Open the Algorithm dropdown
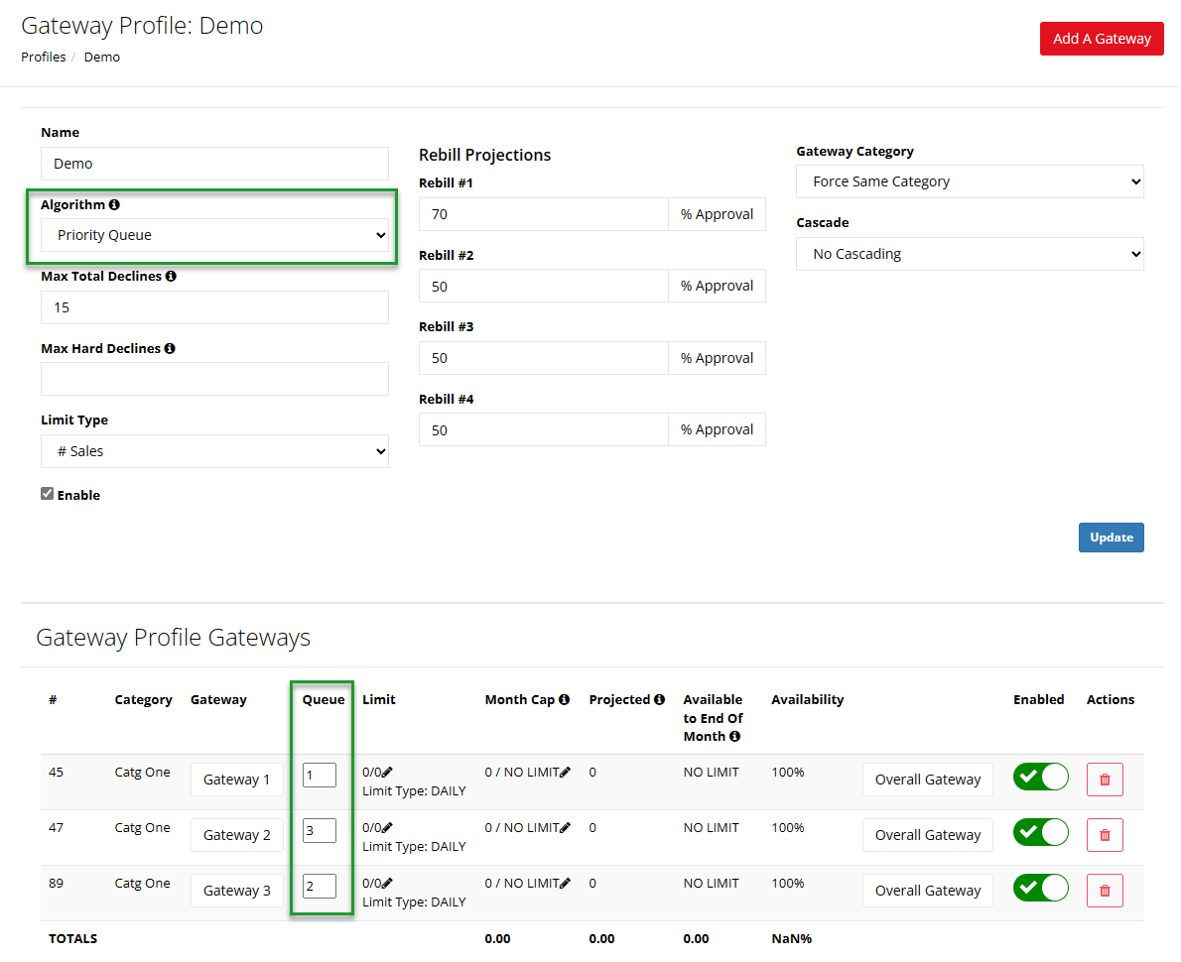This screenshot has height=962, width=1181. point(214,235)
